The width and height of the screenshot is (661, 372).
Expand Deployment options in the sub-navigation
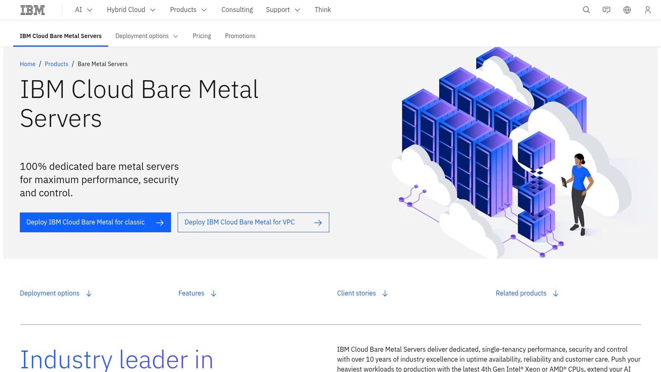click(x=147, y=36)
